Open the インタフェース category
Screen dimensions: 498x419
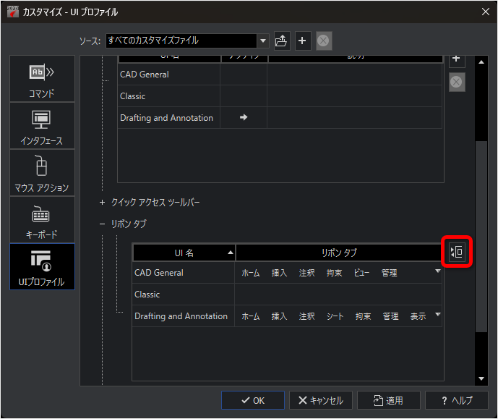tap(42, 126)
